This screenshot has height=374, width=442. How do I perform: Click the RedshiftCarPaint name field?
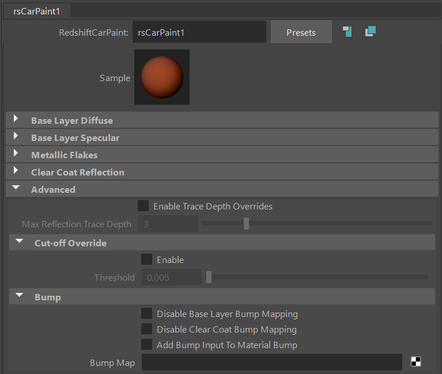pos(199,32)
